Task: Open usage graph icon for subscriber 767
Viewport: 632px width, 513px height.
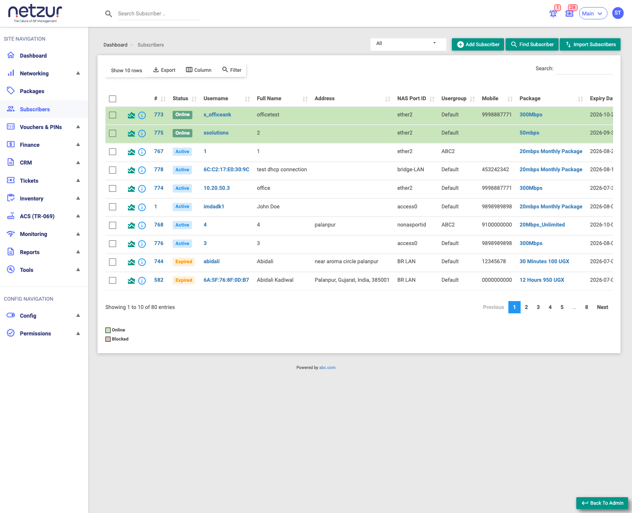Action: click(x=132, y=152)
